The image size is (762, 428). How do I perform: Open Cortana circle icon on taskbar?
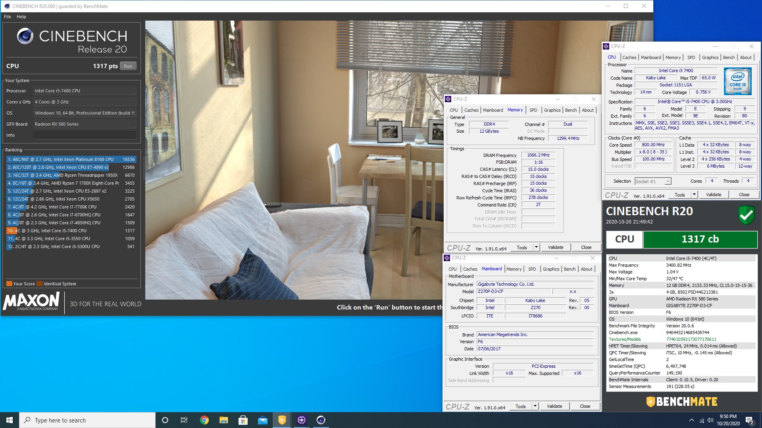[165, 420]
